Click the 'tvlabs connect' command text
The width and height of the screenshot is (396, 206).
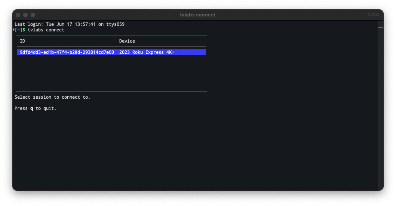[46, 30]
